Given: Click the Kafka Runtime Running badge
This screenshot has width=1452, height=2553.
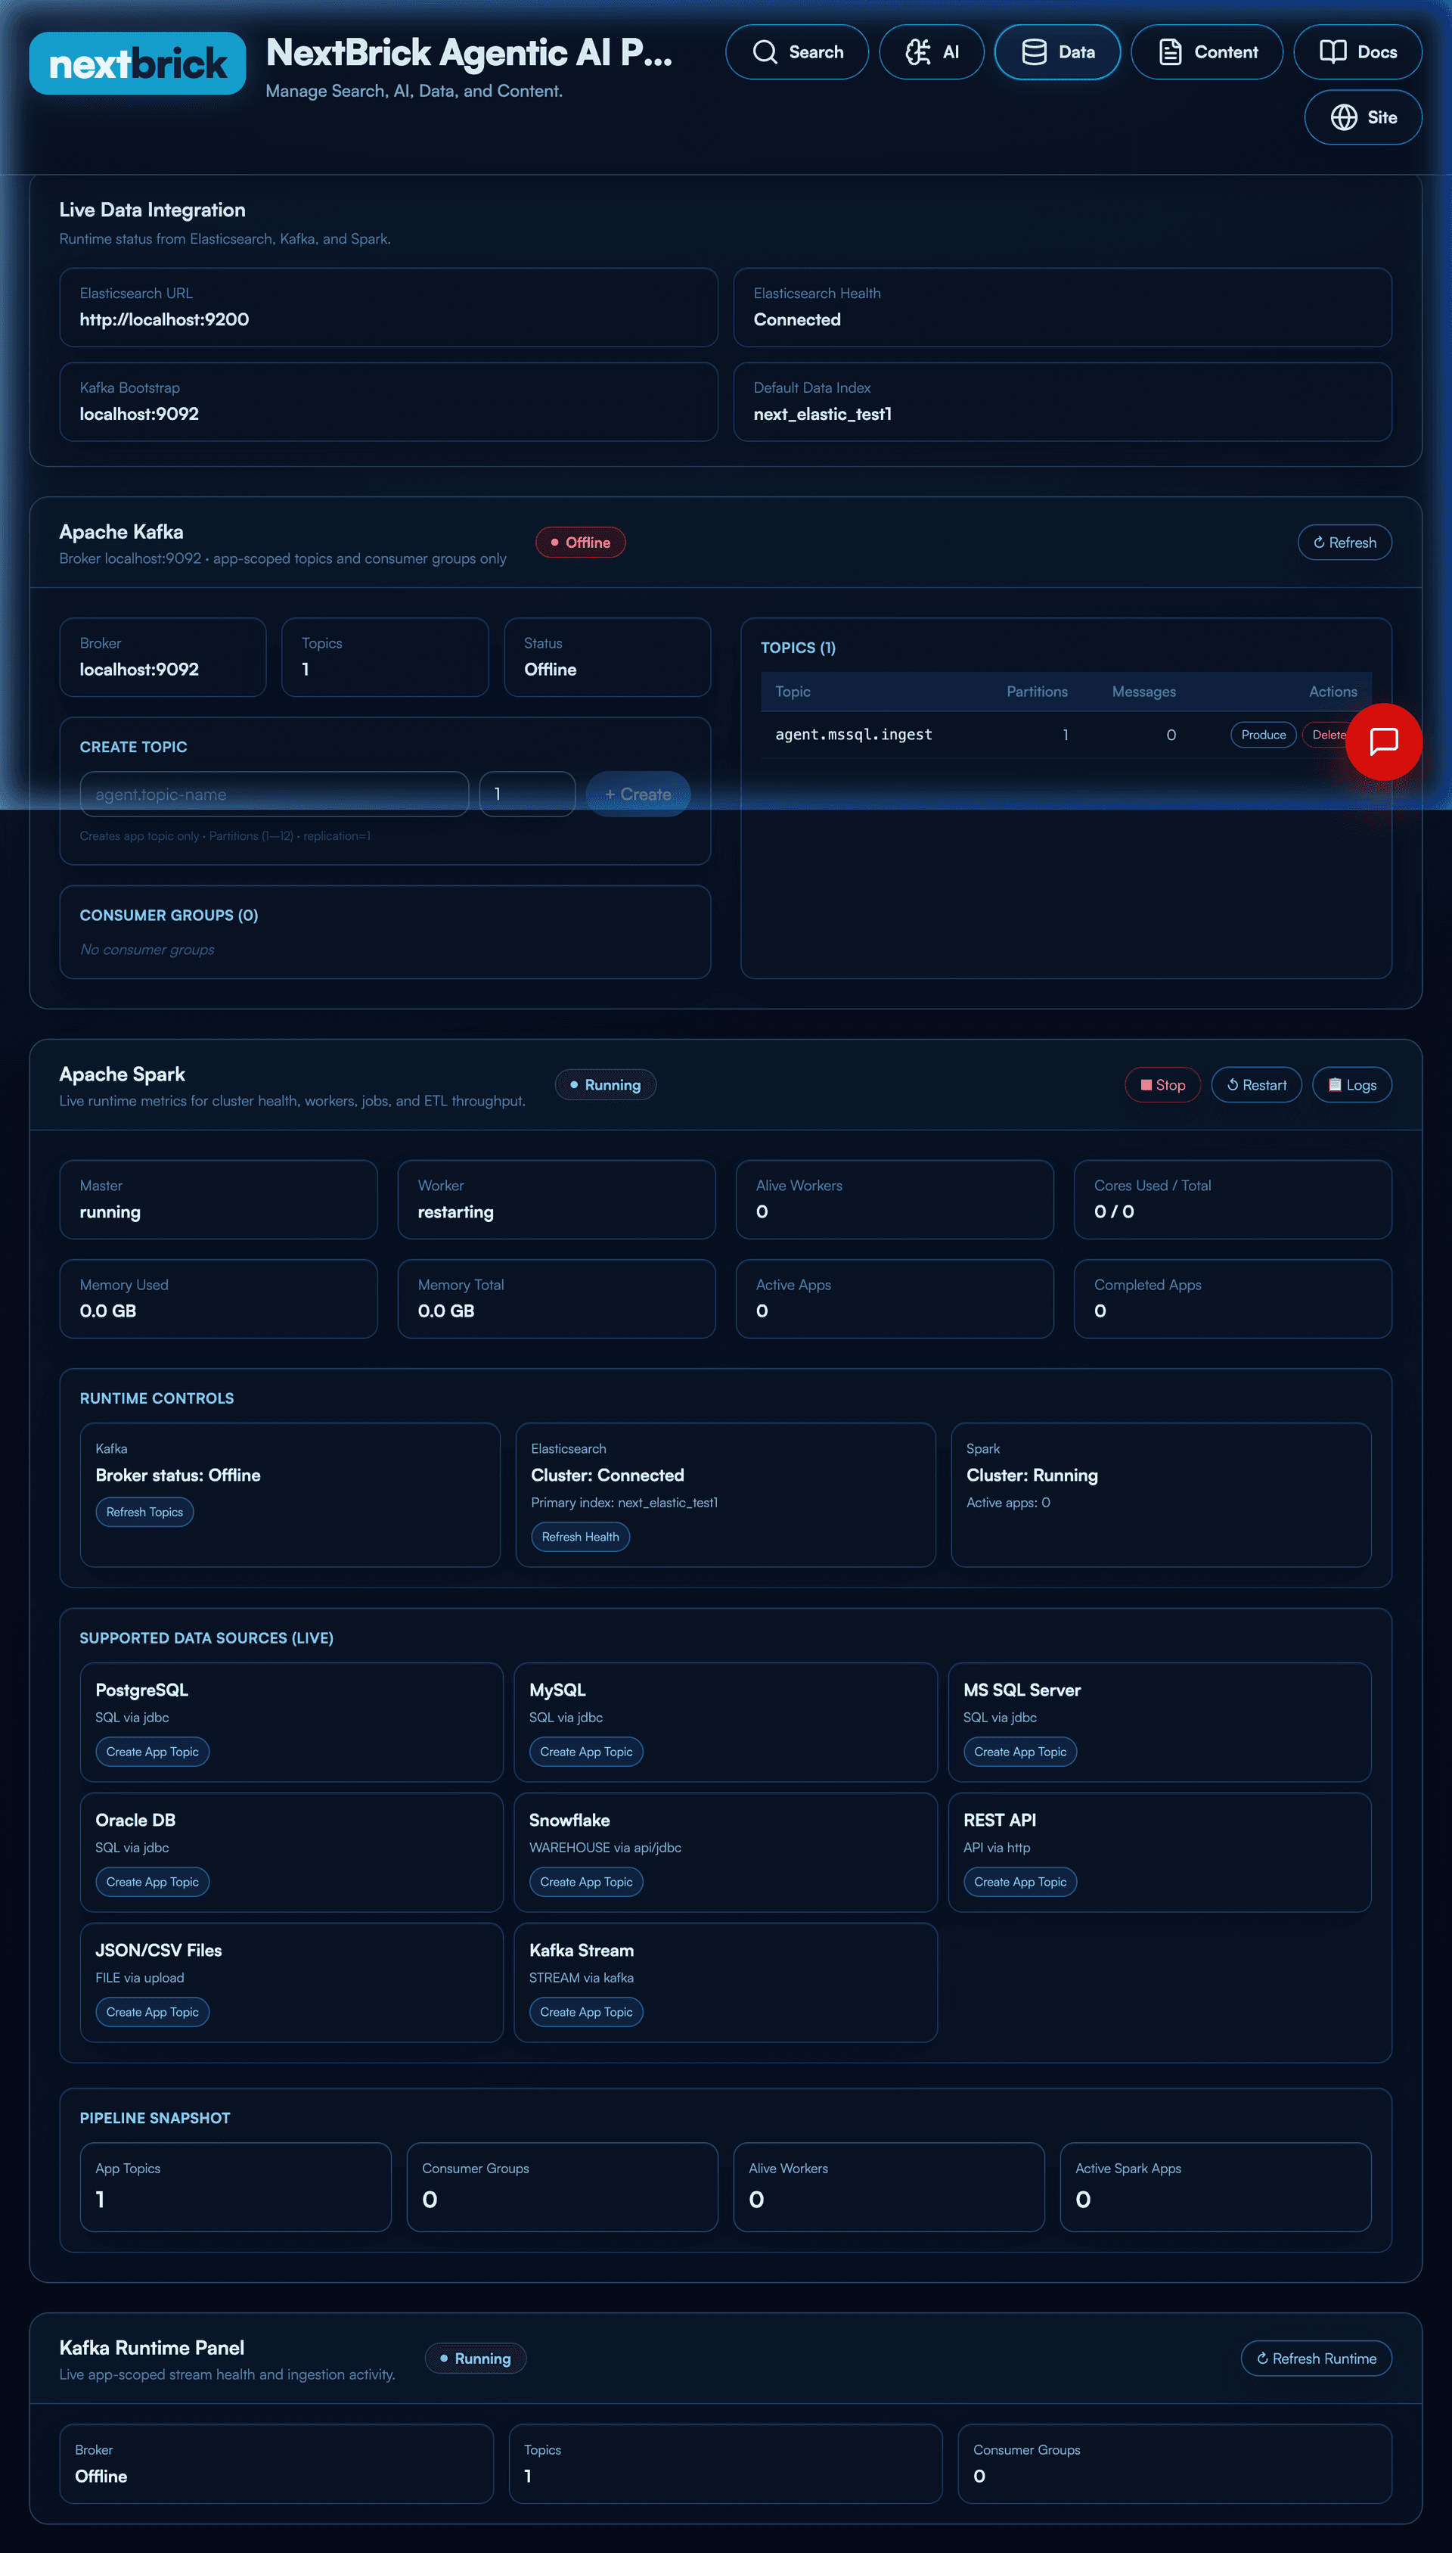Looking at the screenshot, I should click(x=476, y=2359).
